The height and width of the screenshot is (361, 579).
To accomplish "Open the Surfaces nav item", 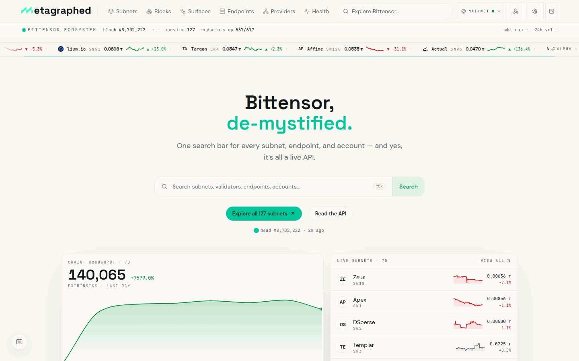I will point(195,11).
